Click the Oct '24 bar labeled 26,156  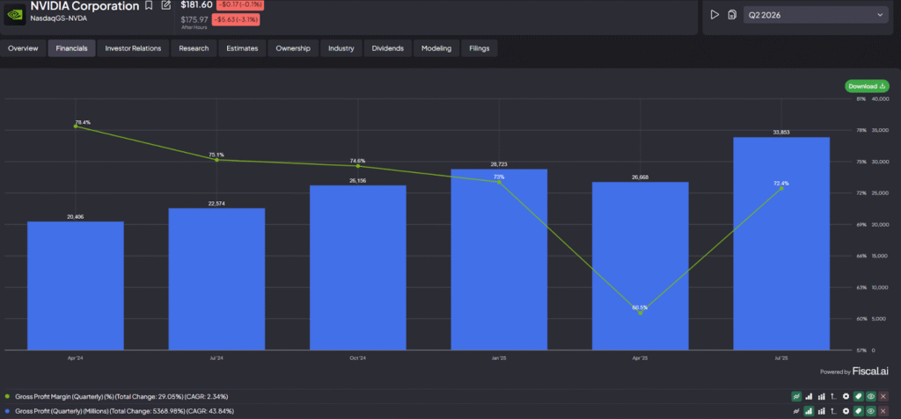tap(358, 267)
